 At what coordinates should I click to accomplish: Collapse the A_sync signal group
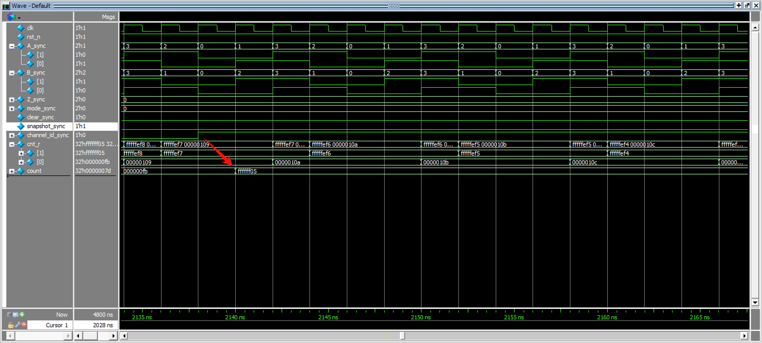pyautogui.click(x=12, y=46)
